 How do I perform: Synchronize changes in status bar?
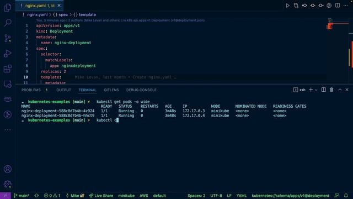pos(36,196)
